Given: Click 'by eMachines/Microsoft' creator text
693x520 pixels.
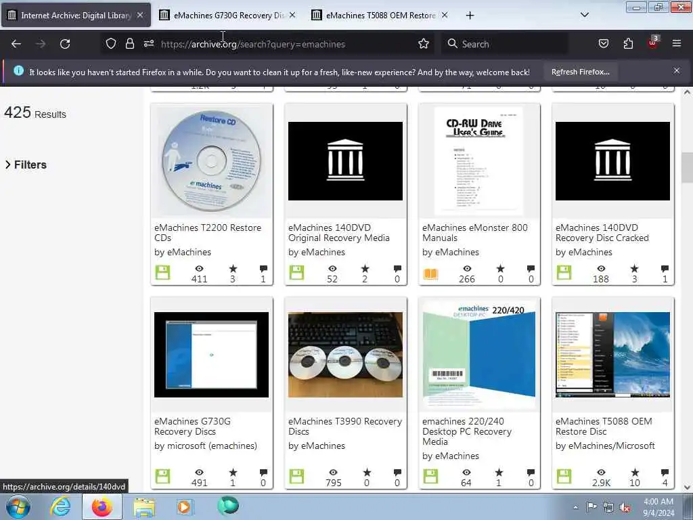Looking at the screenshot, I should click(605, 446).
